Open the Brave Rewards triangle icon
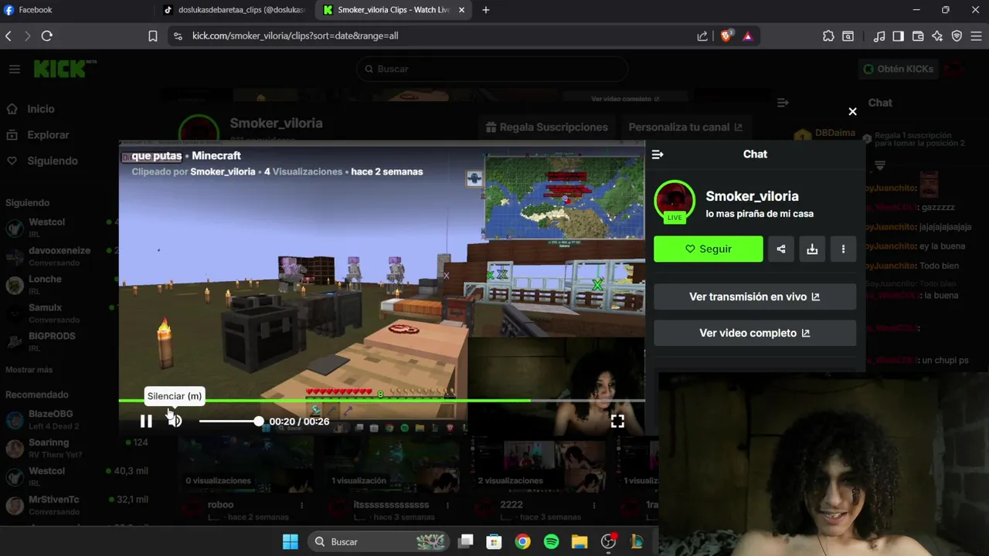 [747, 36]
